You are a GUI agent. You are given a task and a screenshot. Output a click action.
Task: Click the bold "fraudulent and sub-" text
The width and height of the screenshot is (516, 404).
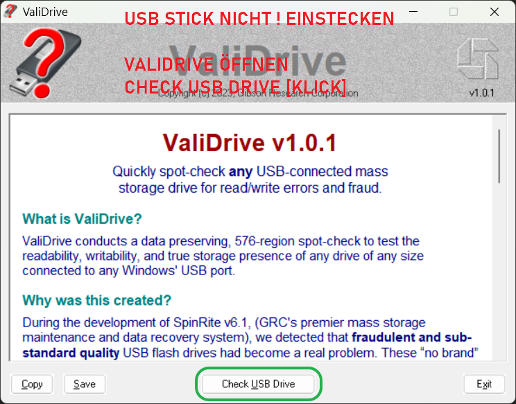[x=412, y=337]
